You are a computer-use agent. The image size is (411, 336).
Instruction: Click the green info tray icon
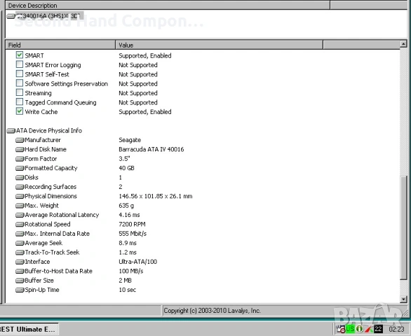359,329
